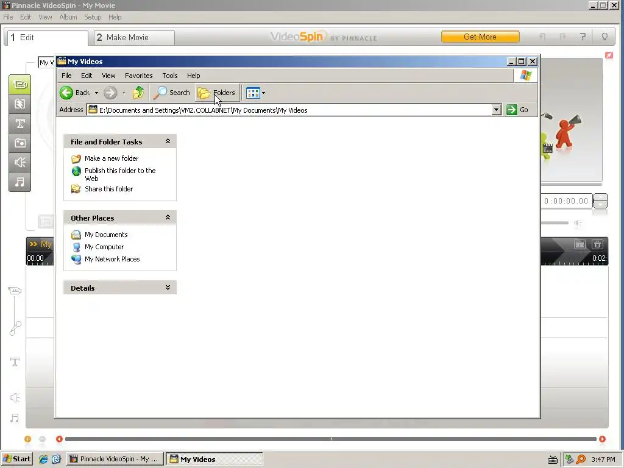
Task: Click timeline zoom in plus icon
Action: [27, 439]
